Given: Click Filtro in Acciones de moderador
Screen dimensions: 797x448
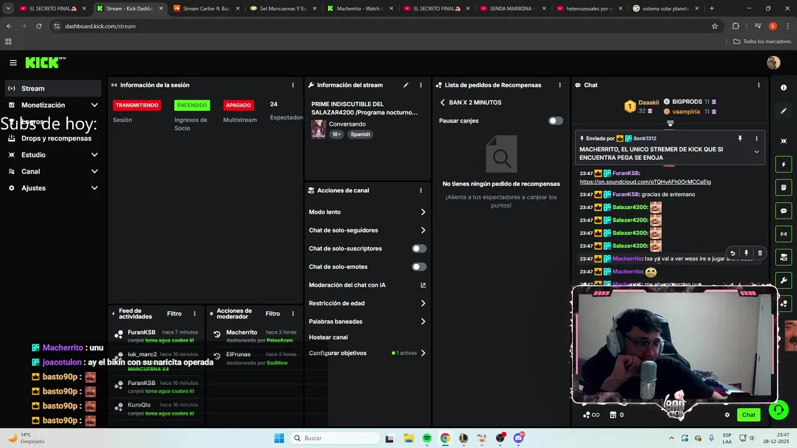Looking at the screenshot, I should point(273,314).
